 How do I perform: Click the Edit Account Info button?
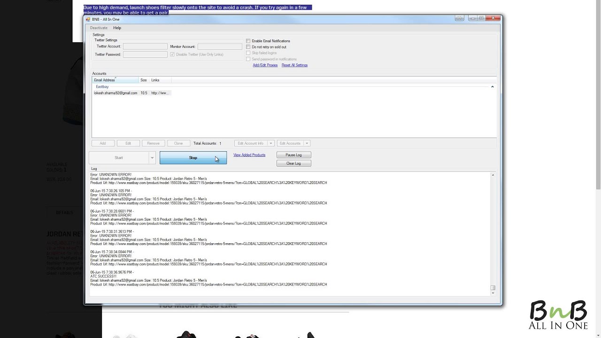tap(251, 143)
